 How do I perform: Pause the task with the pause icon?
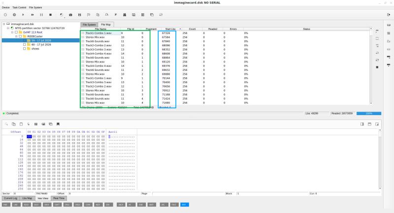41,15
